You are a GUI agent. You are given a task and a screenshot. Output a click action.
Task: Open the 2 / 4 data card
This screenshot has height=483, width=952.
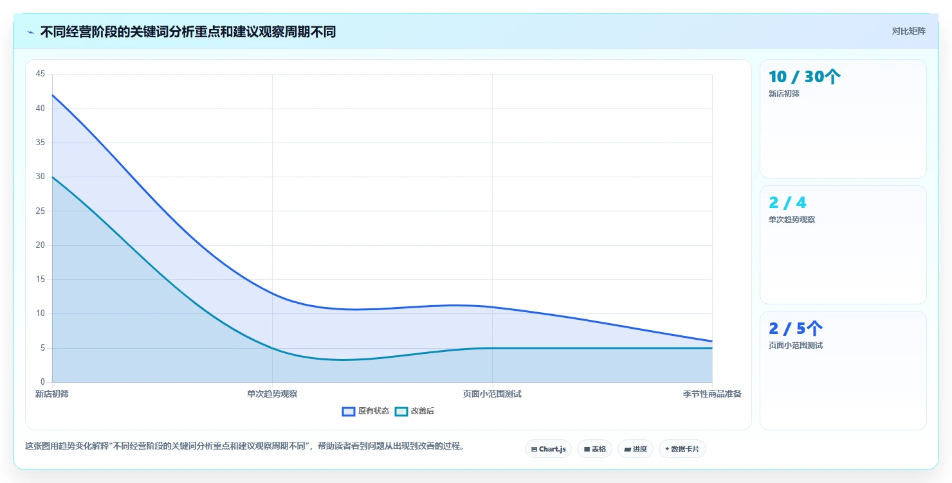click(x=843, y=245)
